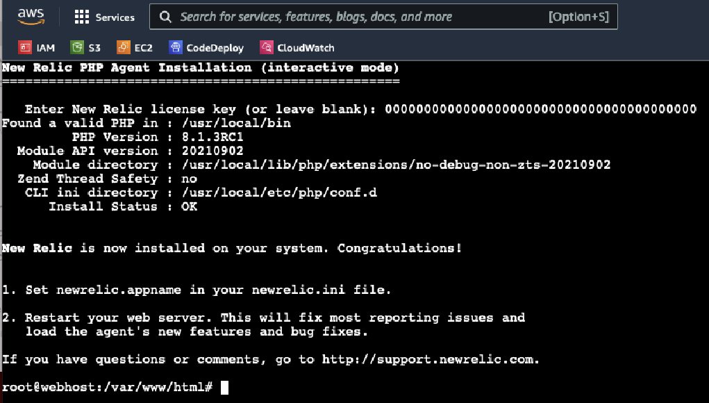Image resolution: width=709 pixels, height=403 pixels.
Task: Click the [Option+S] shortcut hint
Action: (578, 17)
